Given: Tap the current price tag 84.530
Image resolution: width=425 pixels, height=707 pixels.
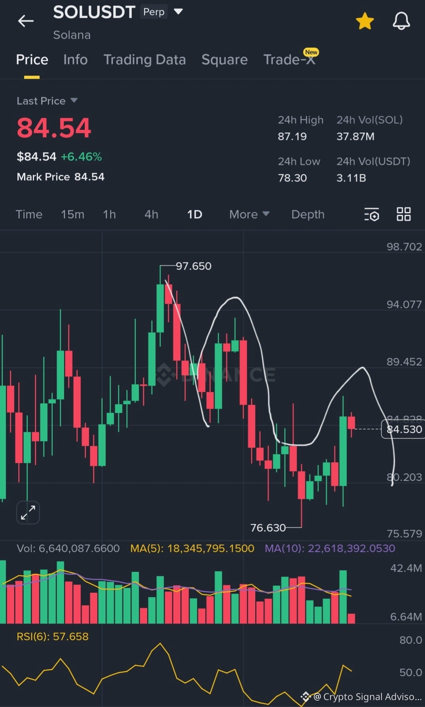Looking at the screenshot, I should pos(403,429).
